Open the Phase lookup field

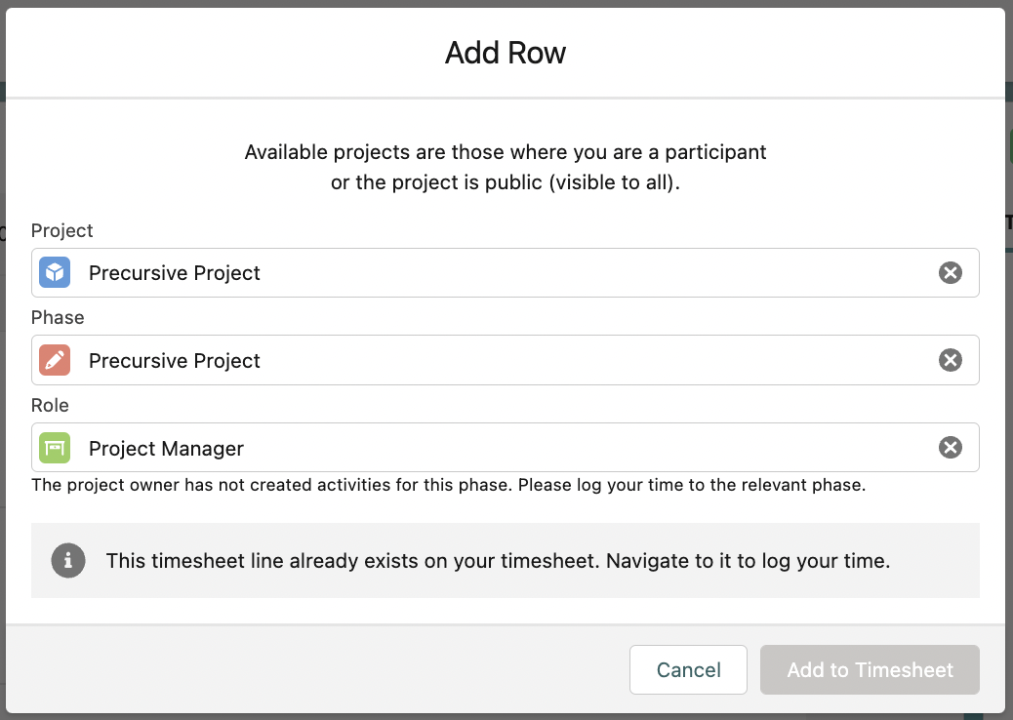[x=488, y=361]
